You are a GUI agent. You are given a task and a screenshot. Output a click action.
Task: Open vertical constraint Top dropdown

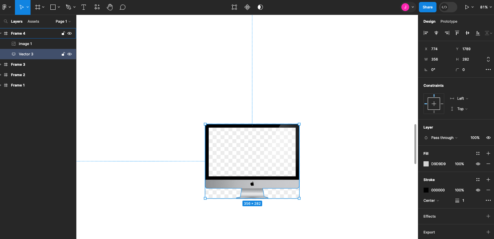(462, 109)
